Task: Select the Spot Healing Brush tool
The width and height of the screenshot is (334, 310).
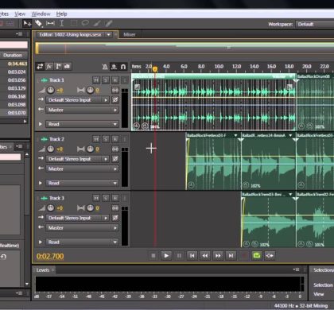Action: tap(108, 23)
